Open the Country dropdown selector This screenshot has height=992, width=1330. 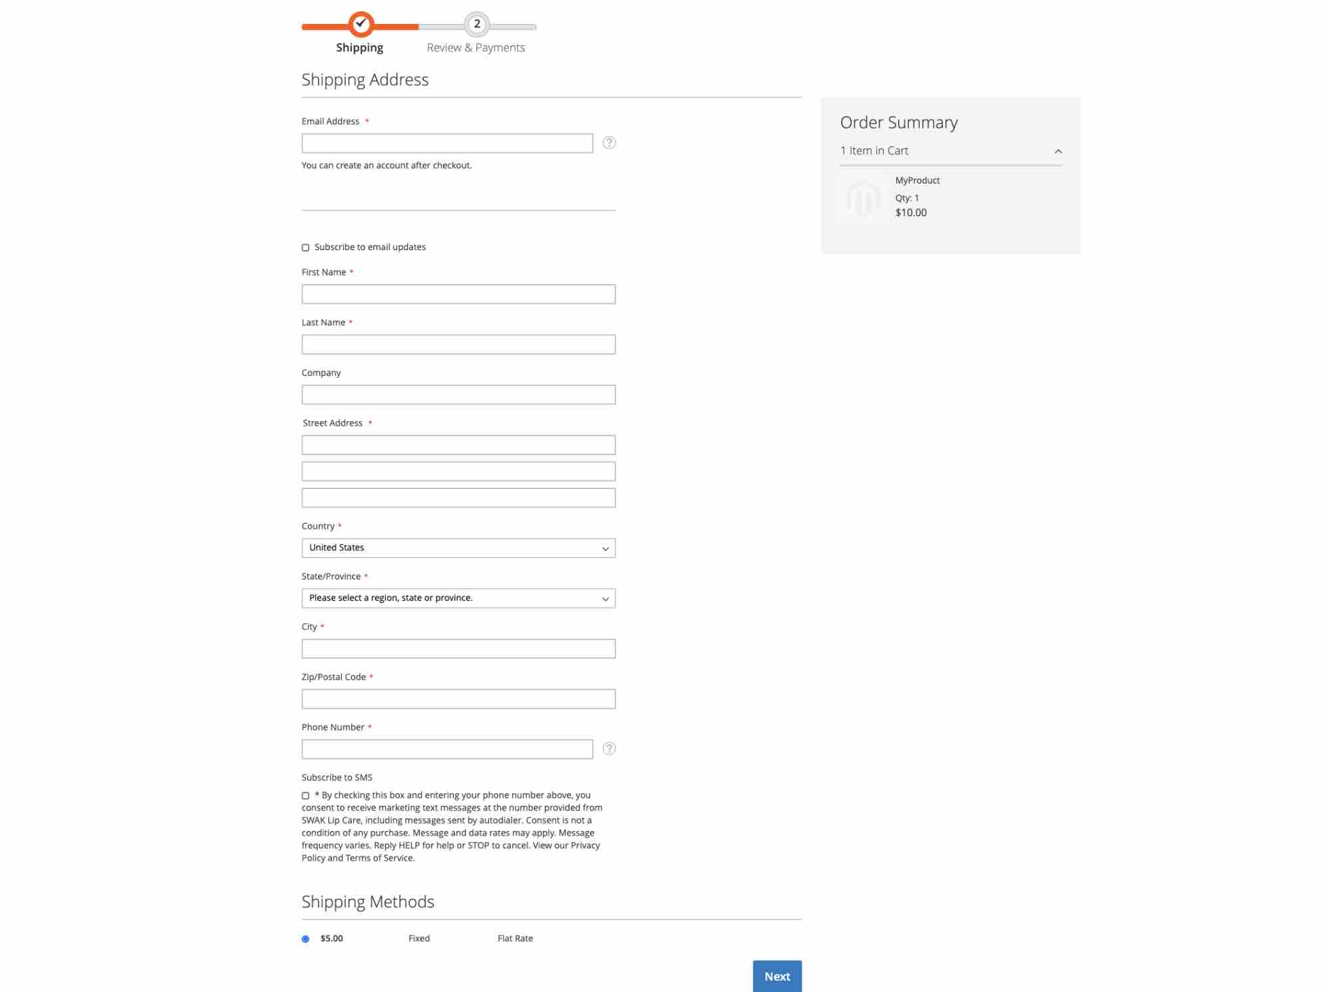point(458,547)
